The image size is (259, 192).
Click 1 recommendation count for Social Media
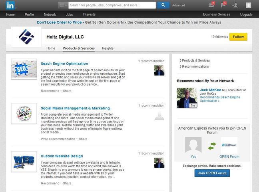click(x=151, y=106)
